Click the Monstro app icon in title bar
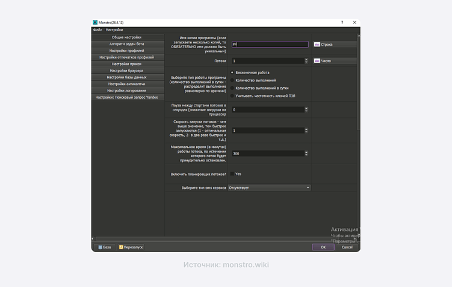452x287 pixels. pos(95,22)
